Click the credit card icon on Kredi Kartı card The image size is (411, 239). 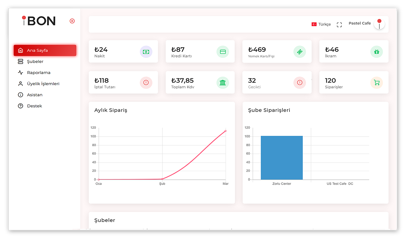coord(223,52)
